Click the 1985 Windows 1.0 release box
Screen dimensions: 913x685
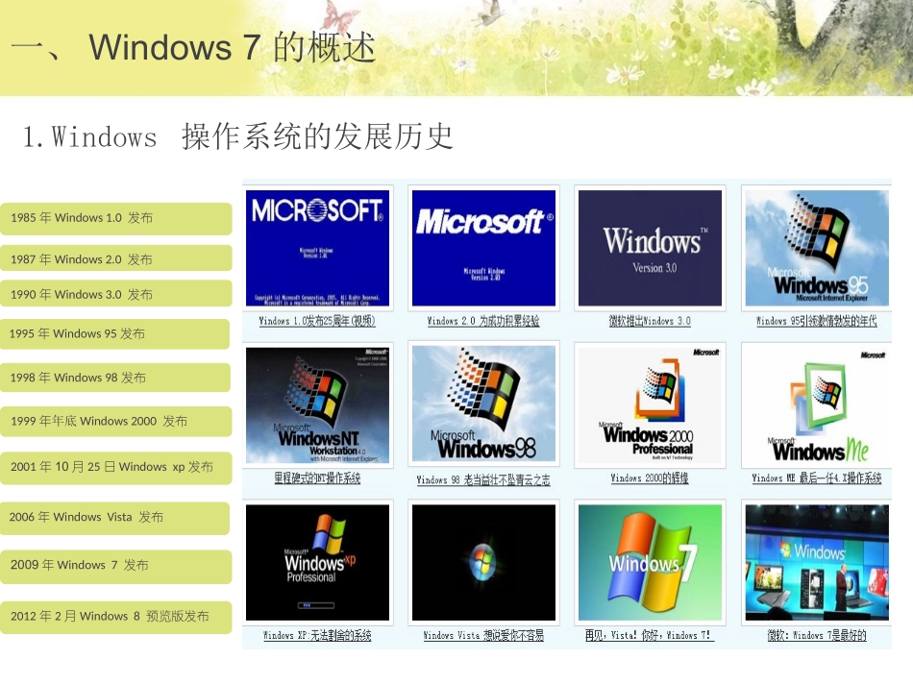116,218
